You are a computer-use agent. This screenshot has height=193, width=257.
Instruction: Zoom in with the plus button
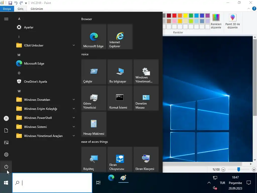pos(254,170)
